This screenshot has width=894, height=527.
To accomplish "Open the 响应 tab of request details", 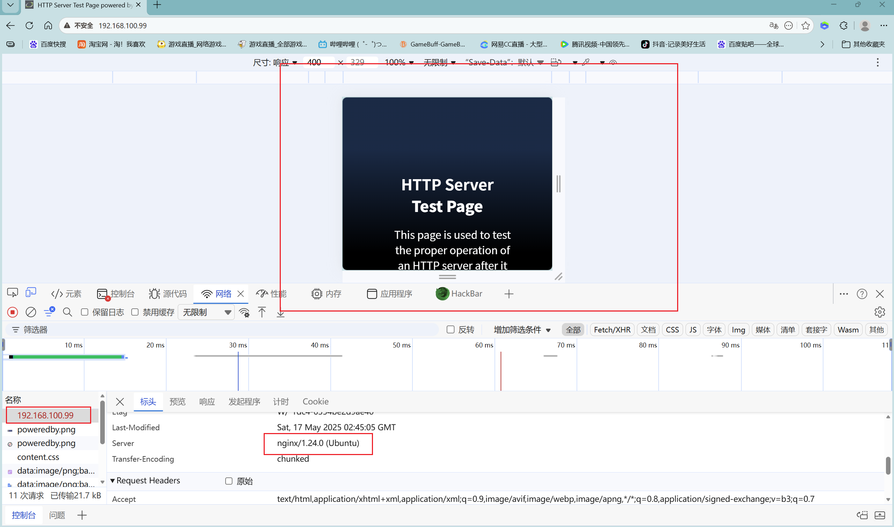I will click(207, 402).
